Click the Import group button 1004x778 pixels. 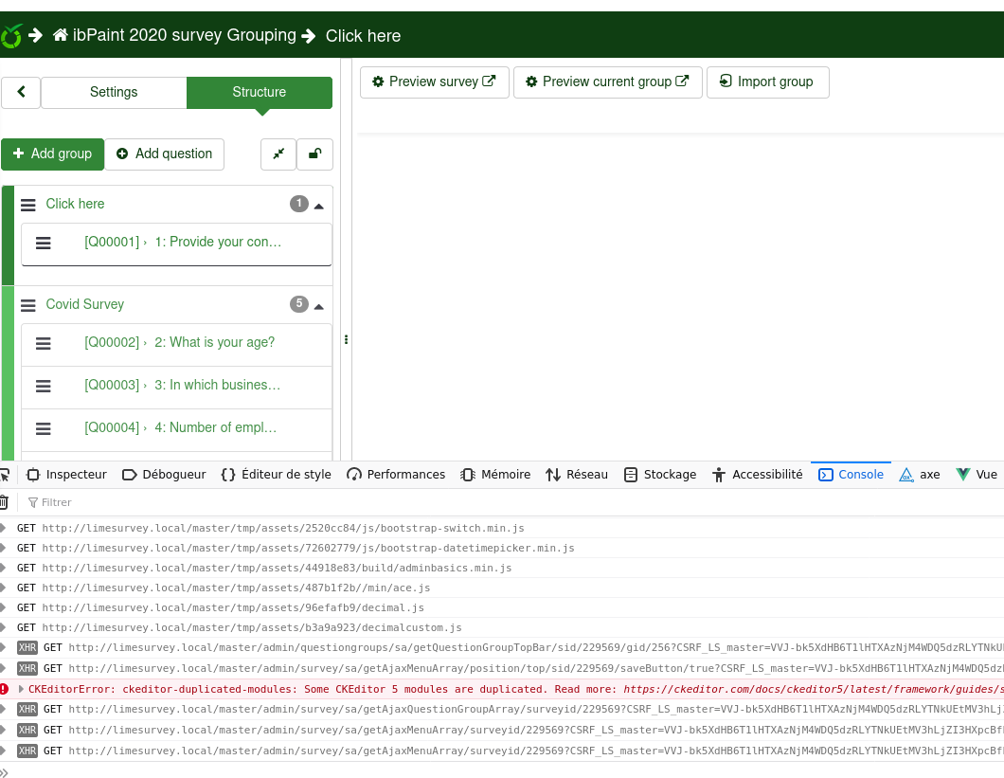(766, 81)
